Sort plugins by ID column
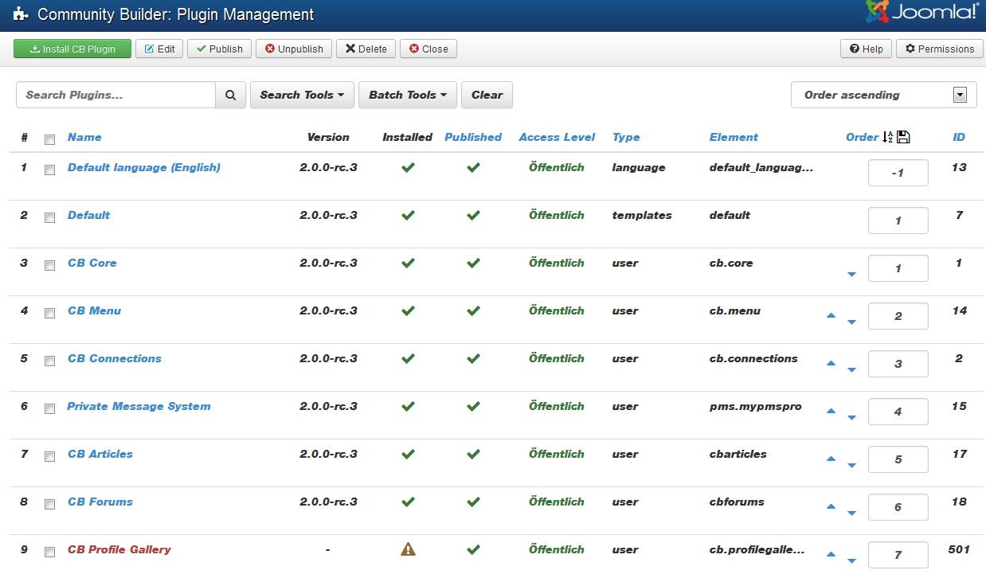This screenshot has height=574, width=986. point(959,137)
